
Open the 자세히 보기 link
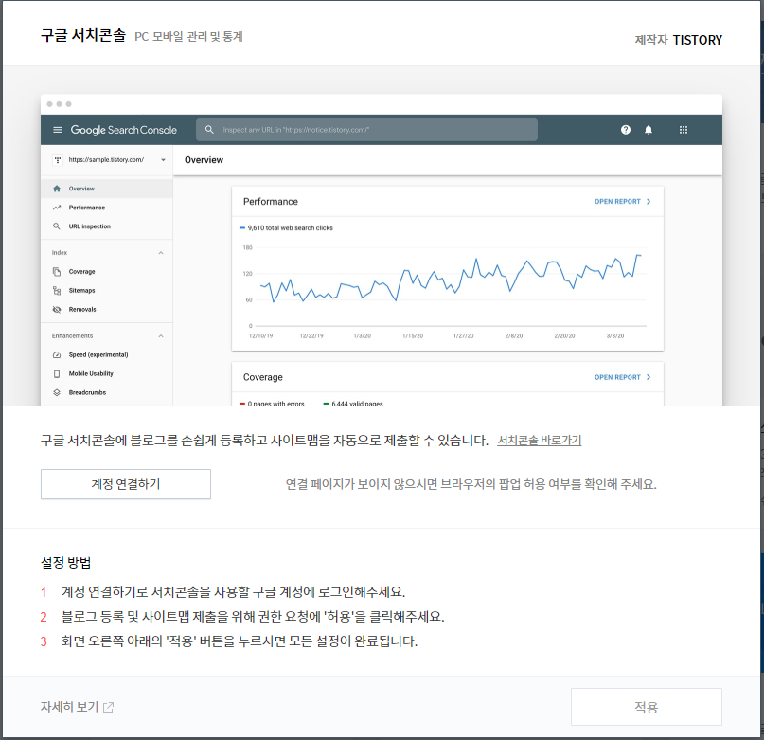click(x=69, y=707)
